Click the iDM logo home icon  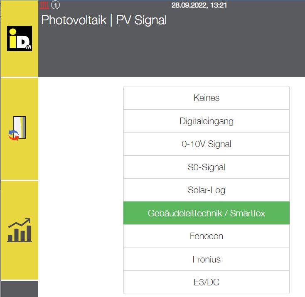(x=20, y=39)
